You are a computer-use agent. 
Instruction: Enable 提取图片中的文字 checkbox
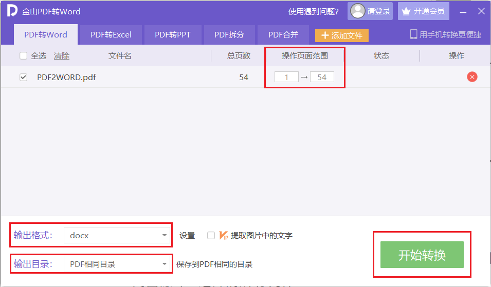211,235
